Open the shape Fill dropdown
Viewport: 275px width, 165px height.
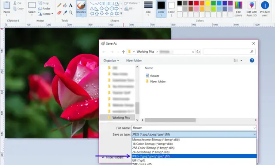tap(129, 9)
